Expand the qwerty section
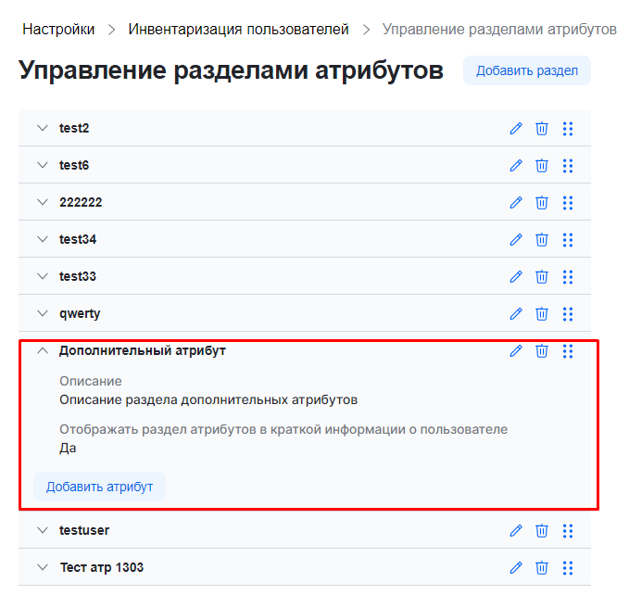The height and width of the screenshot is (595, 629). (42, 314)
